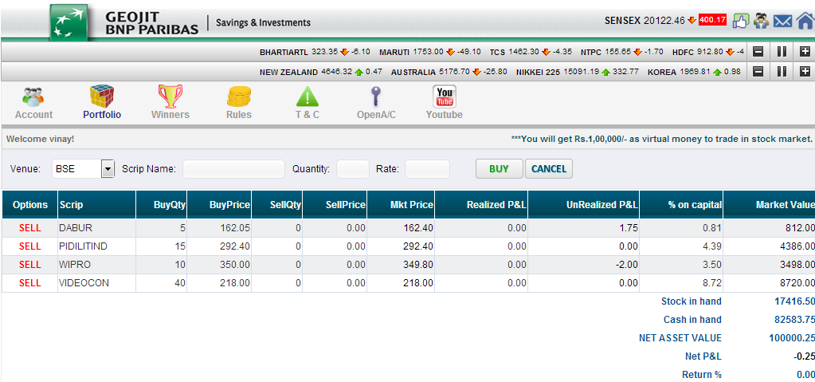815x382 pixels.
Task: Focus the Scrip Name input field
Action: 234,168
